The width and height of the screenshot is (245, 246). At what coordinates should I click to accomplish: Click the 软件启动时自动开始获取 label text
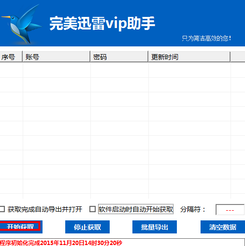tap(136, 209)
